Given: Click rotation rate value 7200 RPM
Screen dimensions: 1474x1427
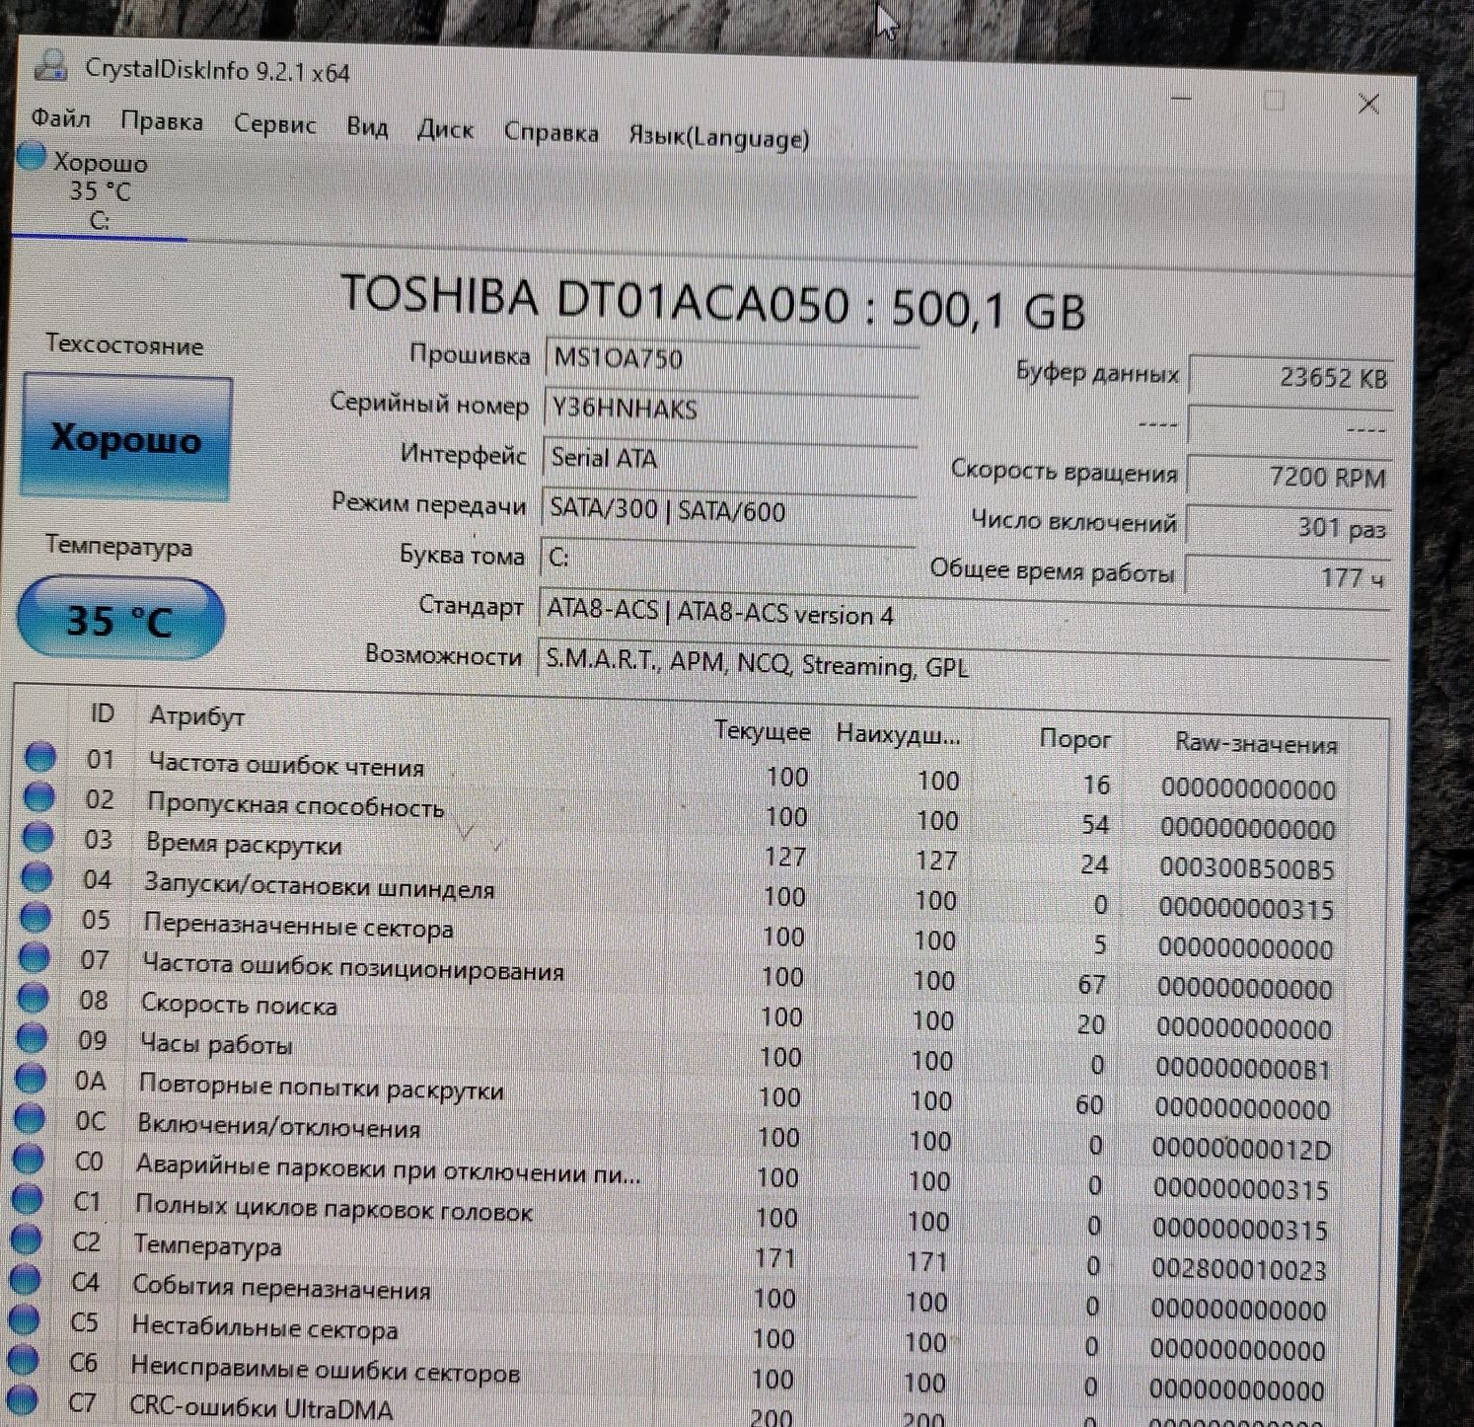Looking at the screenshot, I should coord(1289,478).
